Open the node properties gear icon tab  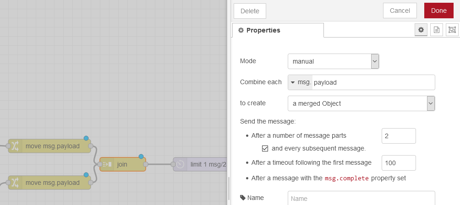click(421, 30)
